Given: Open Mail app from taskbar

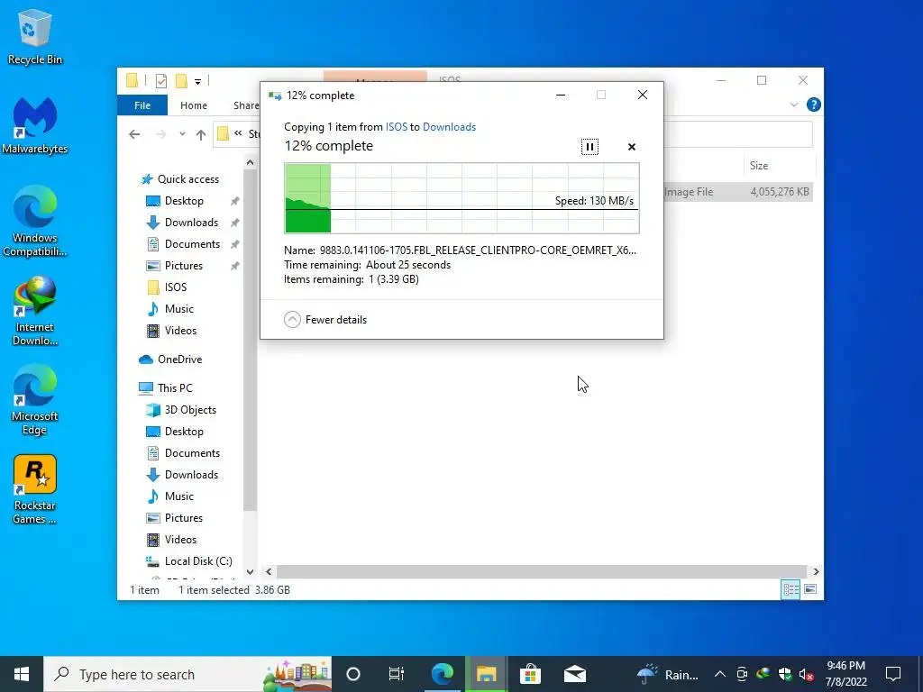Looking at the screenshot, I should [x=574, y=674].
